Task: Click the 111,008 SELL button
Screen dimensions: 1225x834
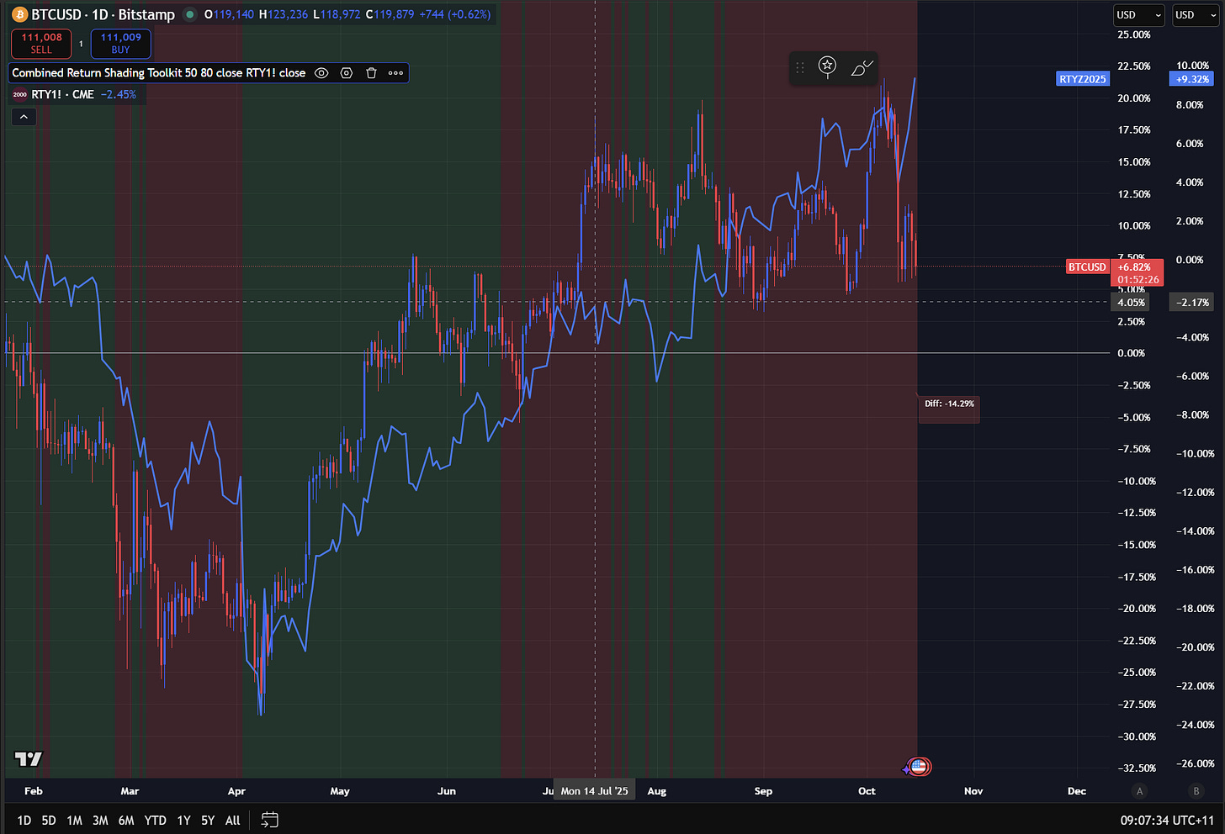Action: coord(41,44)
